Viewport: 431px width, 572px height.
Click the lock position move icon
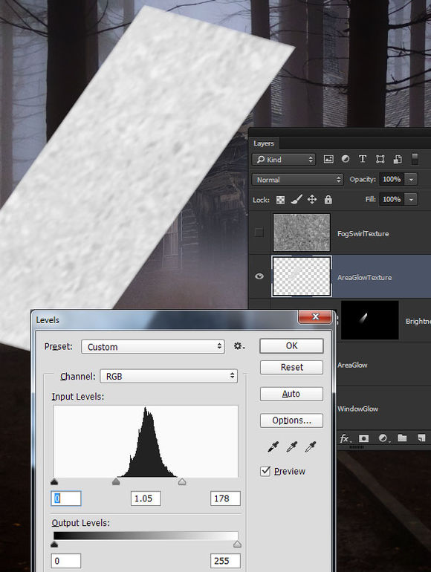[312, 199]
